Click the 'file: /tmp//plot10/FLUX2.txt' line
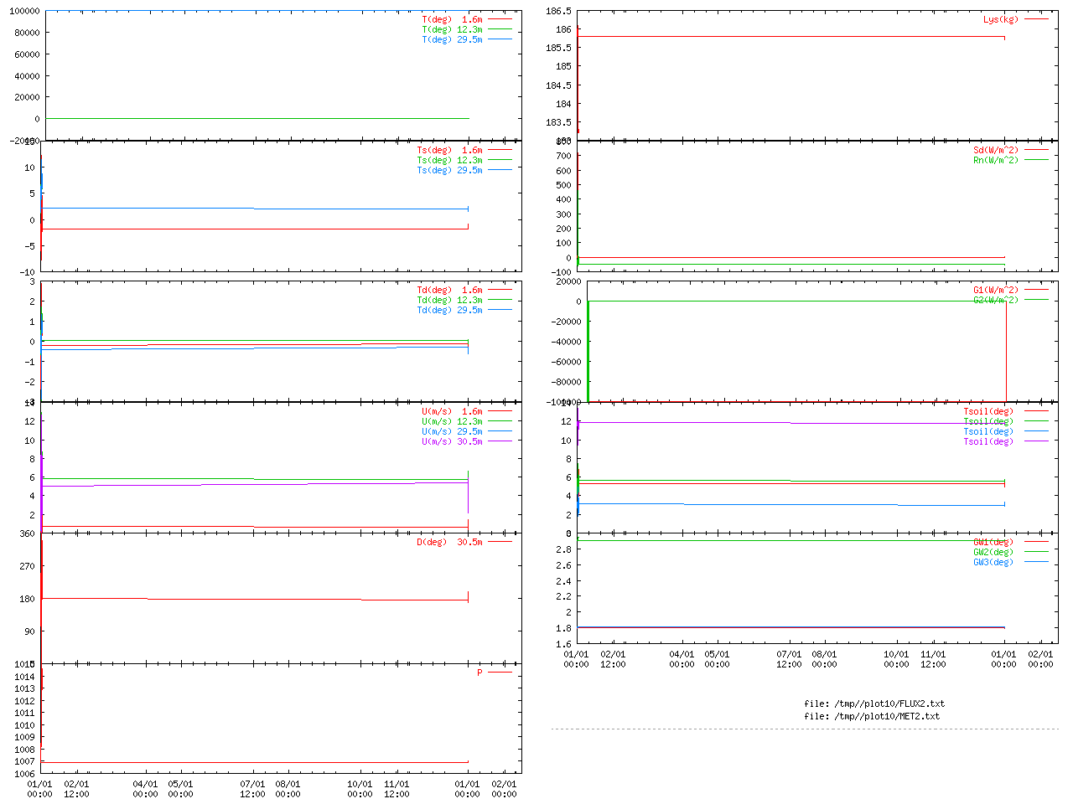The width and height of the screenshot is (1073, 804). click(874, 704)
